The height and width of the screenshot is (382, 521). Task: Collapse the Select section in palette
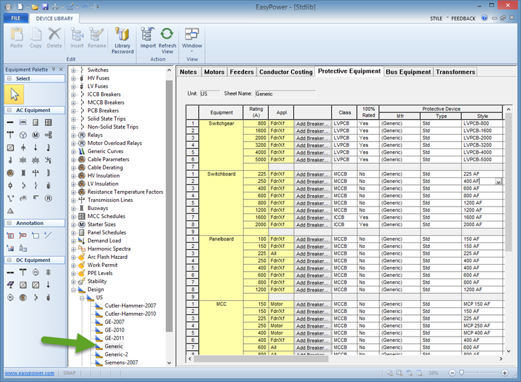[9, 79]
